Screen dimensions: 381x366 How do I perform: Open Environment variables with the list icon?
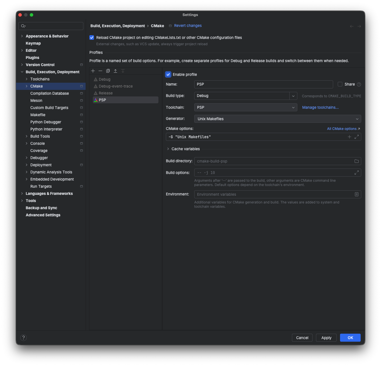[356, 194]
